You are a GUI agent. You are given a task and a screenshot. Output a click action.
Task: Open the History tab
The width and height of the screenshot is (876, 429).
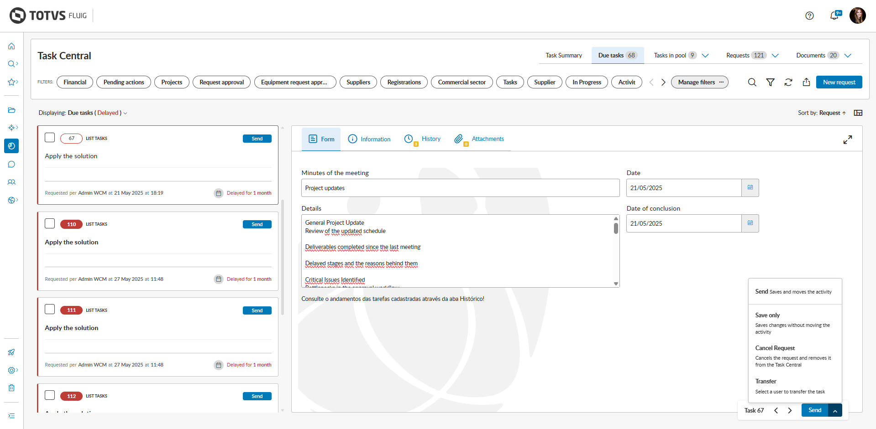(x=422, y=139)
